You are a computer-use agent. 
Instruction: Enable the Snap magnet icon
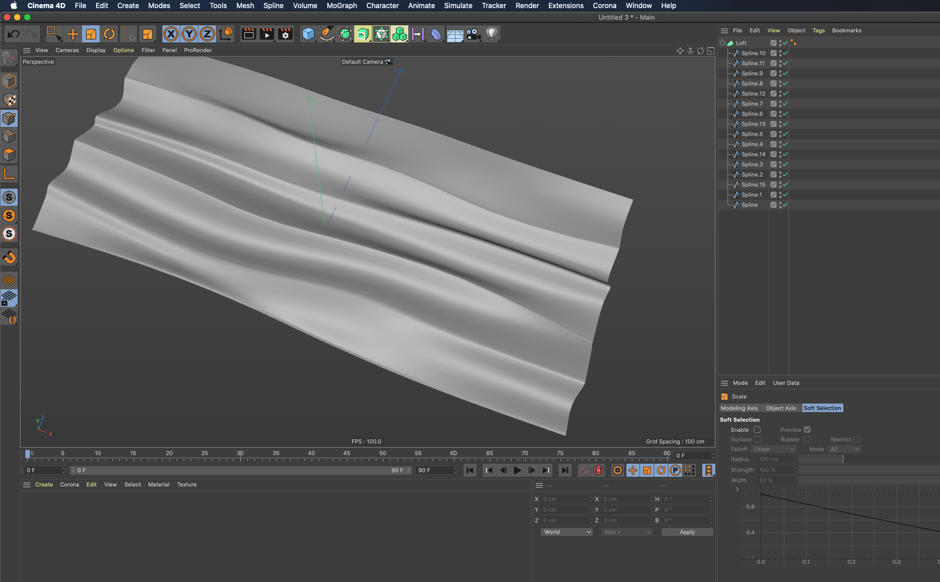tap(9, 257)
